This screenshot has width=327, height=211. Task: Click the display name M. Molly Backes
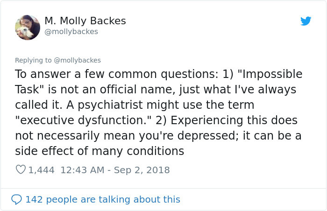[85, 21]
